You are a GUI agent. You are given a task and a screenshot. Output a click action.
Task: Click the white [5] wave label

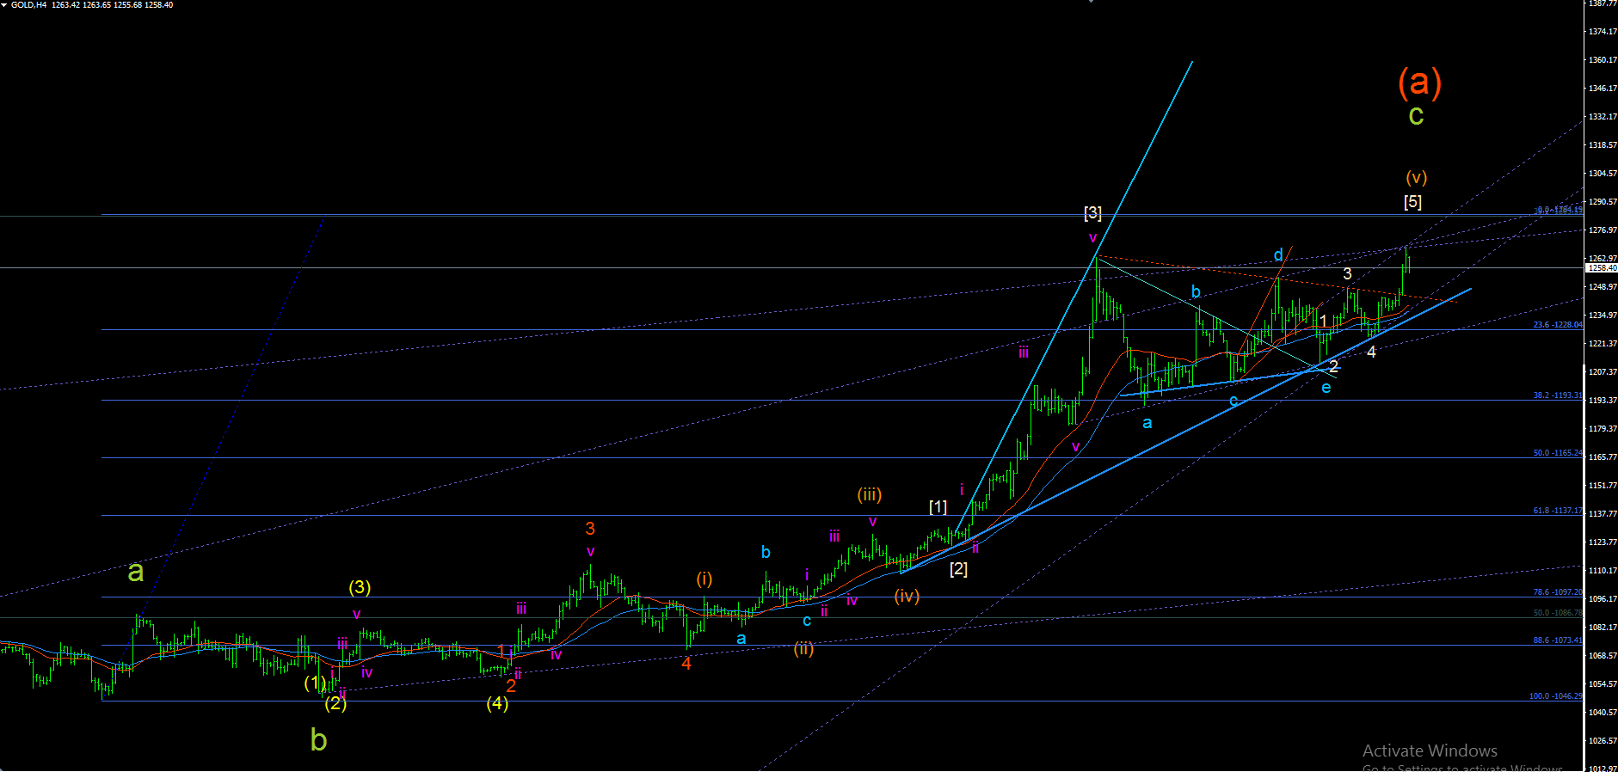(1412, 202)
